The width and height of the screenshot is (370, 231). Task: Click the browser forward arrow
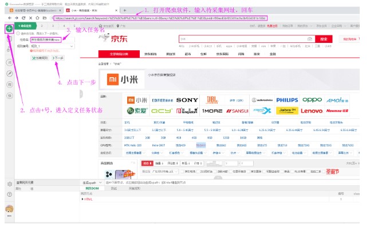pos(16,18)
